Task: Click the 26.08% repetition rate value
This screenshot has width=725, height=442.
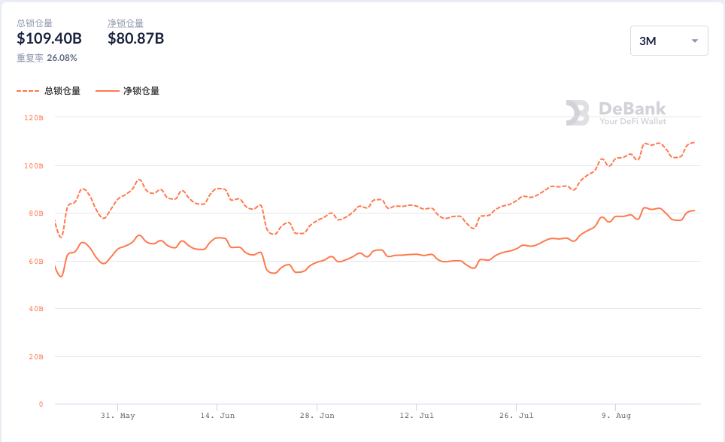Action: coord(62,58)
